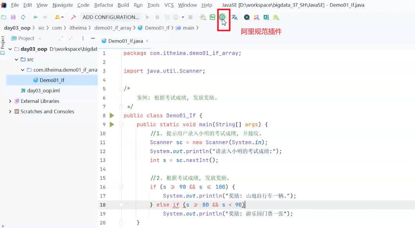Open the Edit menu

click(27, 5)
